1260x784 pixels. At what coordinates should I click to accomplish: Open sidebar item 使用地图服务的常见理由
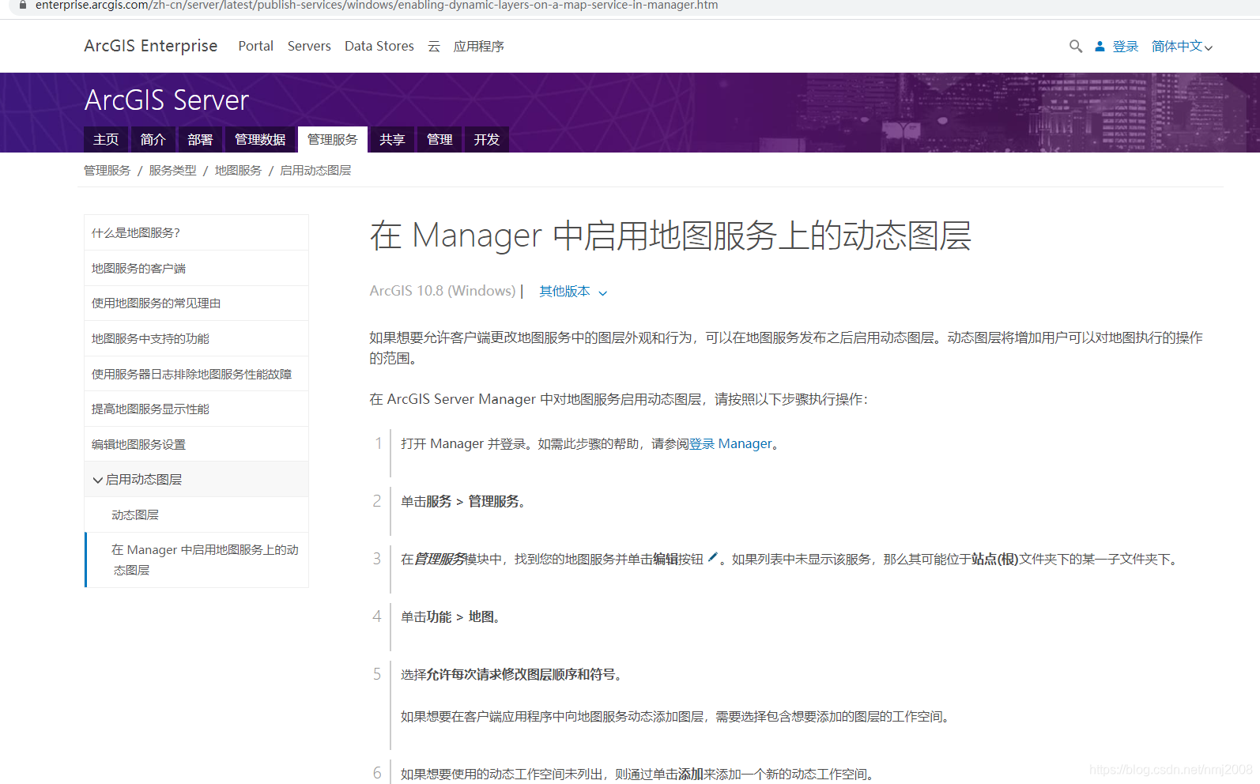(x=196, y=303)
